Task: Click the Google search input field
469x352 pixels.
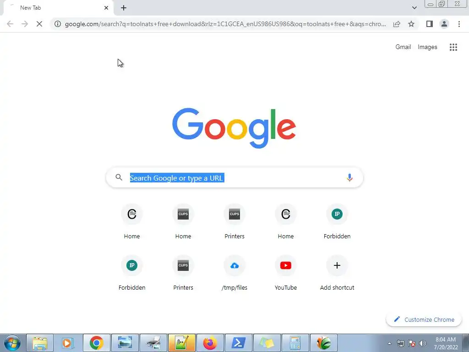Action: [234, 177]
